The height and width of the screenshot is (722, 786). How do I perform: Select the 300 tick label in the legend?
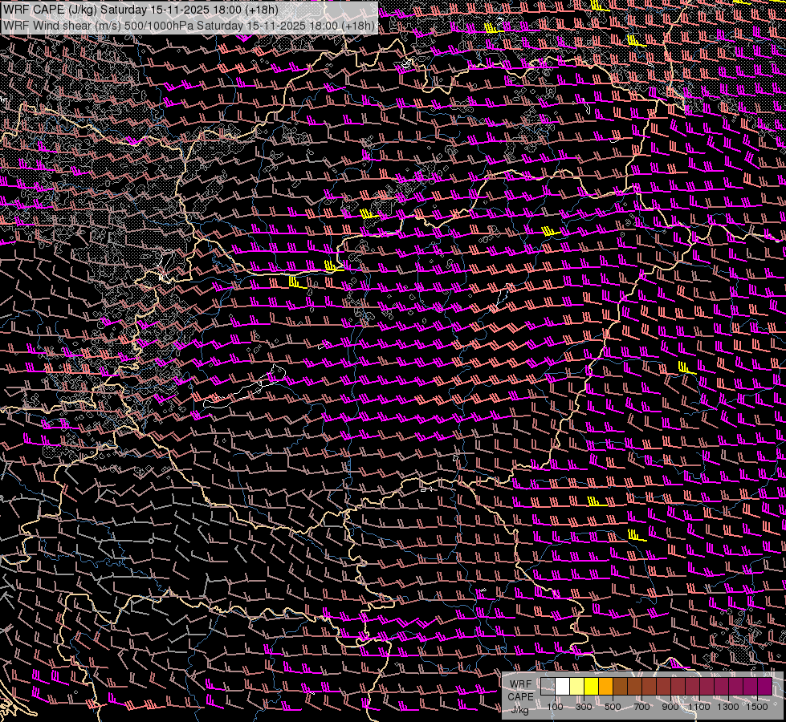tap(584, 707)
